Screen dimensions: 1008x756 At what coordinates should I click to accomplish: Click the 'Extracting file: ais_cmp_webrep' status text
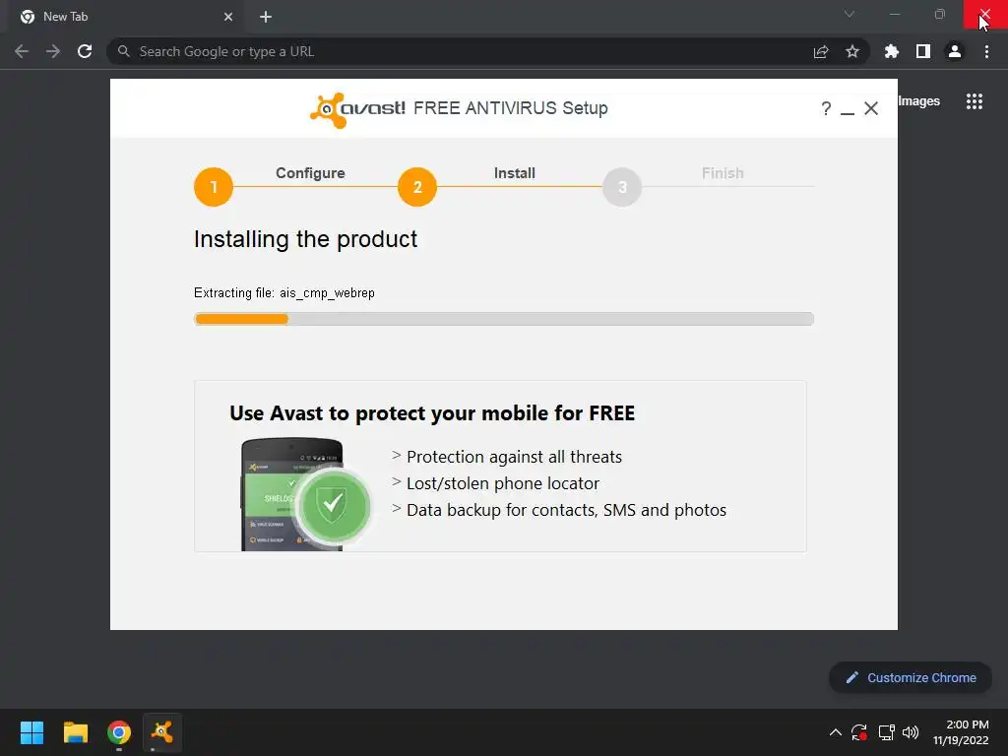point(284,293)
